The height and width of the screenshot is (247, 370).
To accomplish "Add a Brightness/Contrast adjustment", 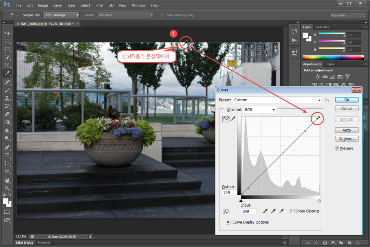I will pos(318,77).
